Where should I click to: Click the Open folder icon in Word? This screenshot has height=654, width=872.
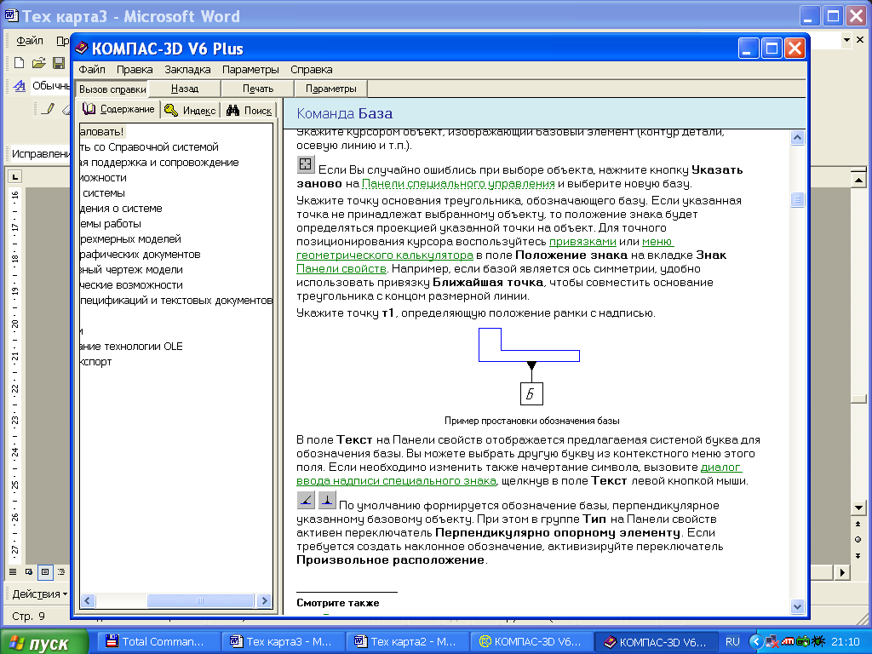(38, 63)
